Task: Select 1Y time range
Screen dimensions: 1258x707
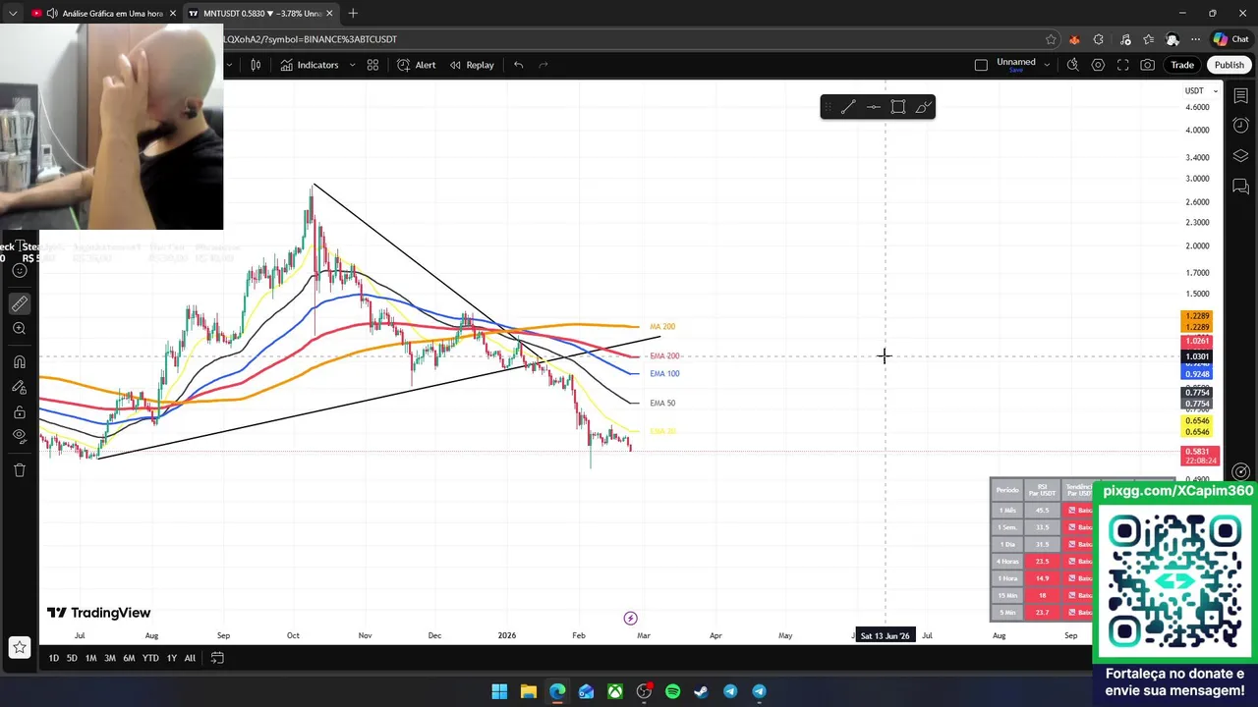Action: coord(172,658)
